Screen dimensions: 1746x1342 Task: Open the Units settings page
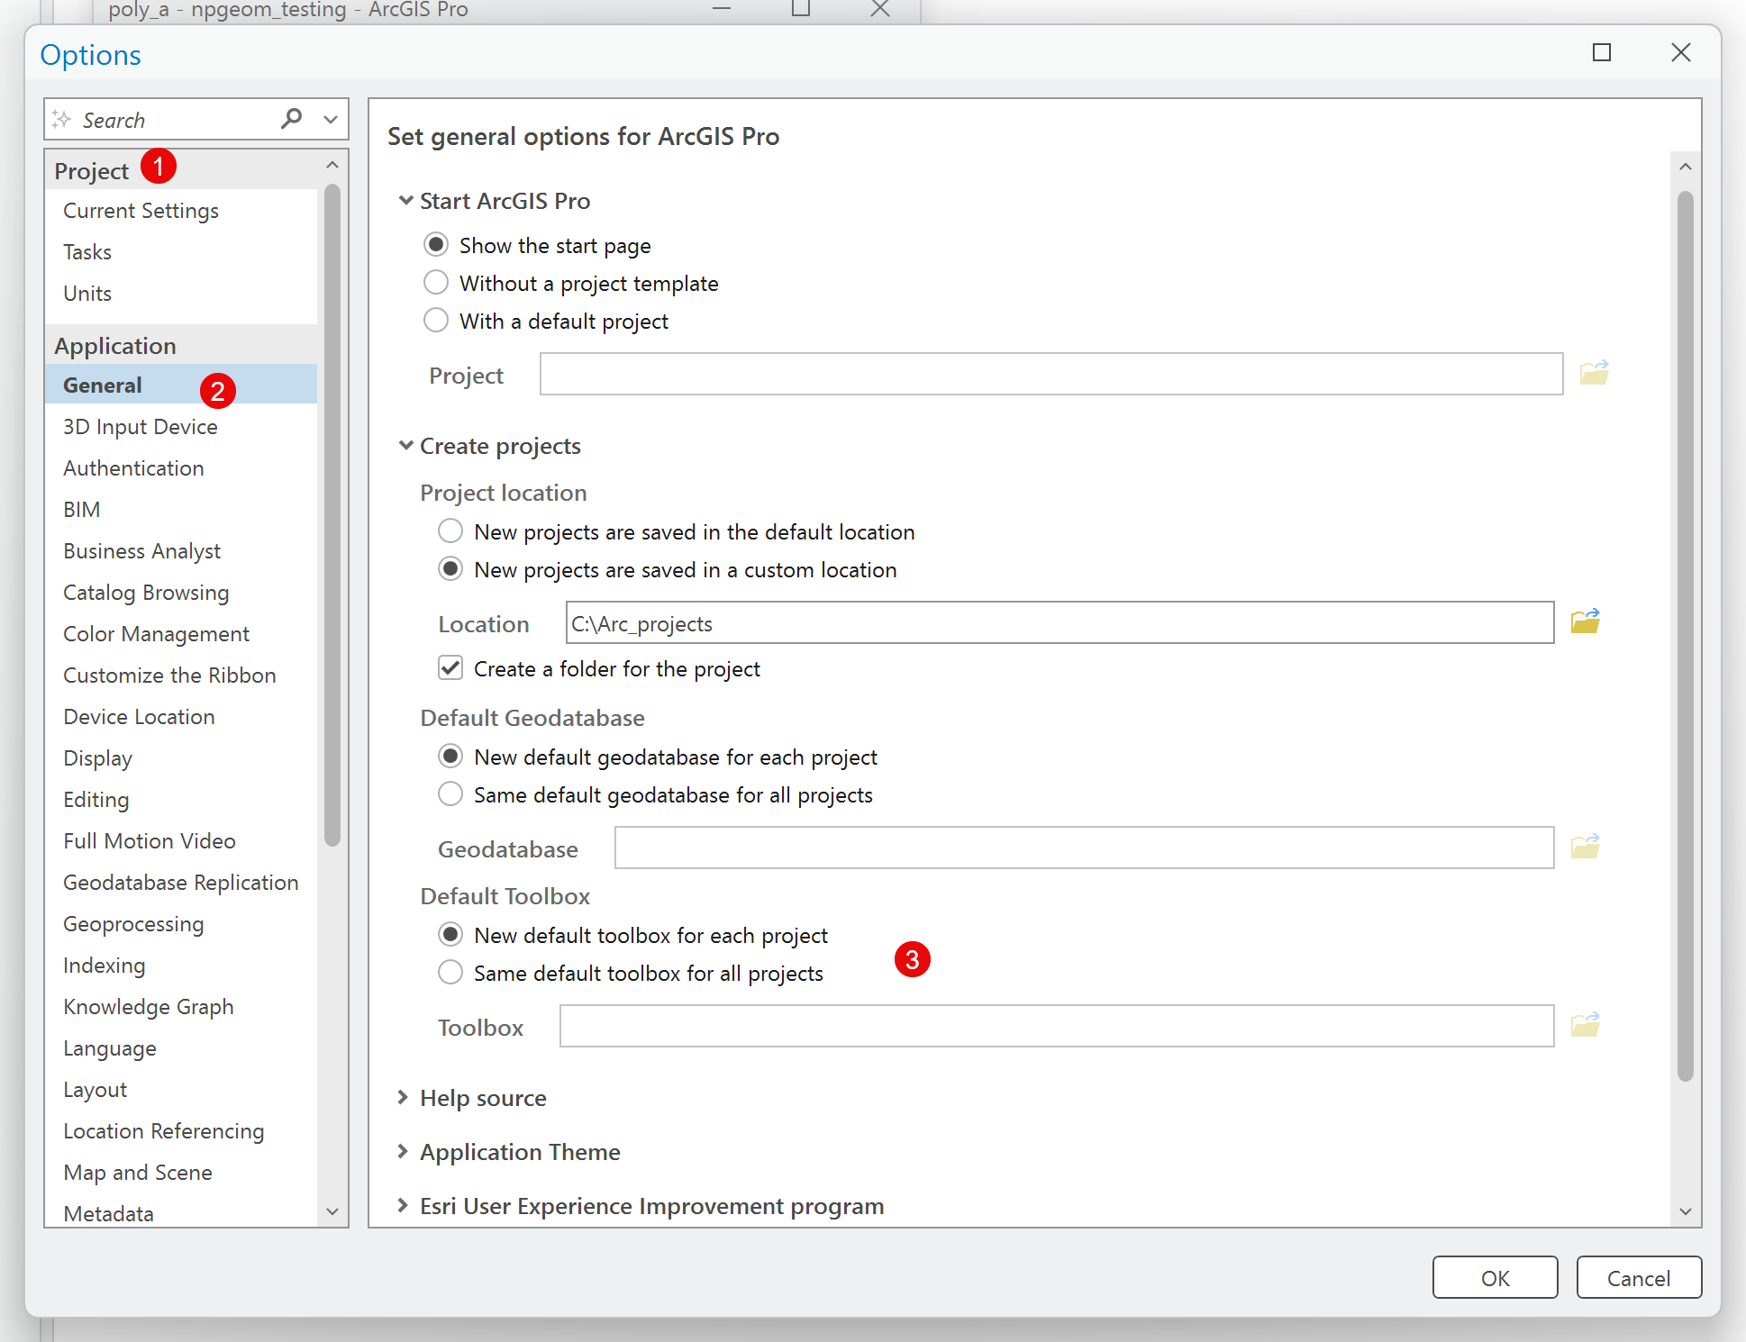click(x=86, y=293)
